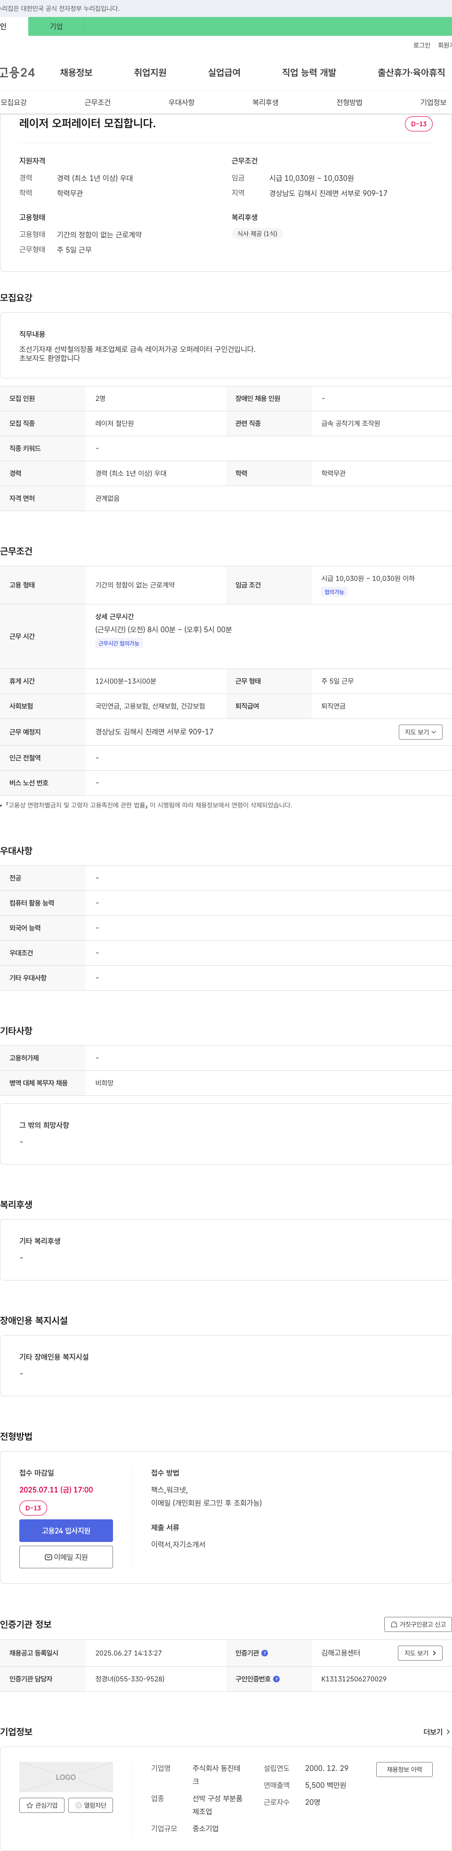Viewport: 452px width, 1851px height.
Task: Click the 근무시간 협의가능 badge
Action: tap(119, 643)
